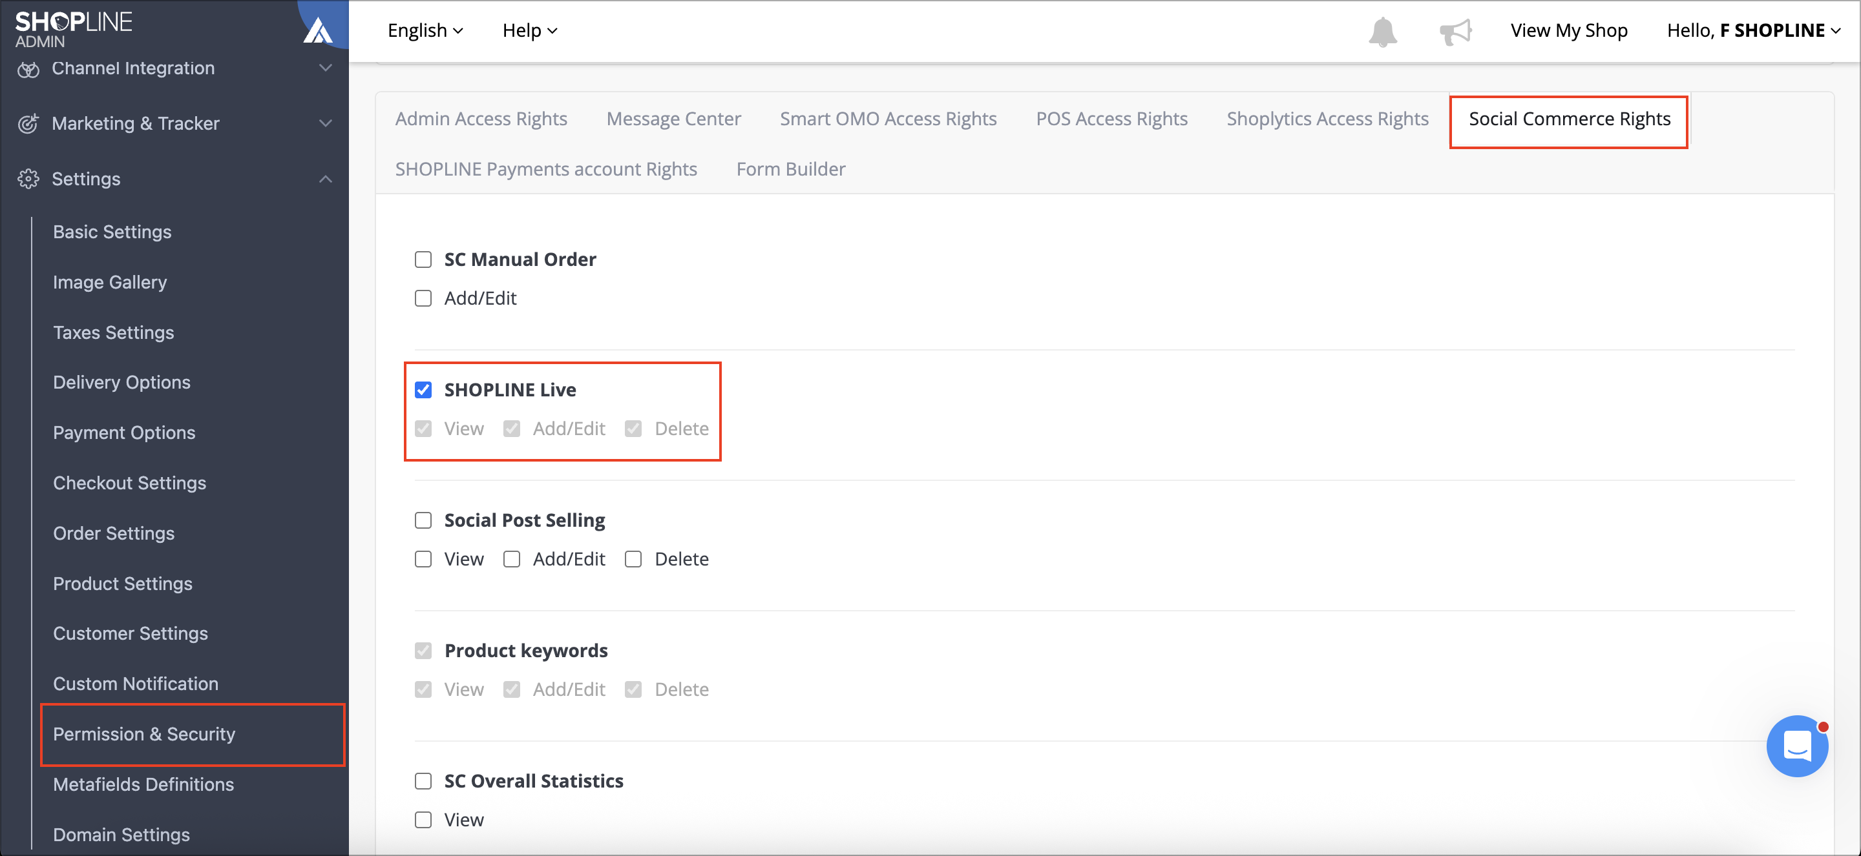This screenshot has height=856, width=1861.
Task: Click the Channel Integration icon
Action: pos(28,68)
